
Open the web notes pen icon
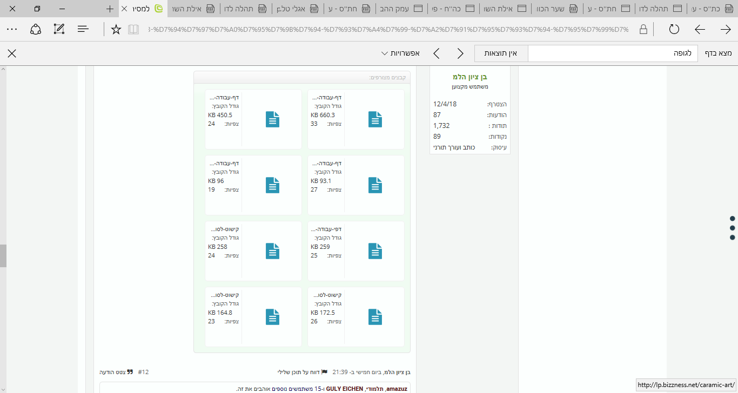59,29
